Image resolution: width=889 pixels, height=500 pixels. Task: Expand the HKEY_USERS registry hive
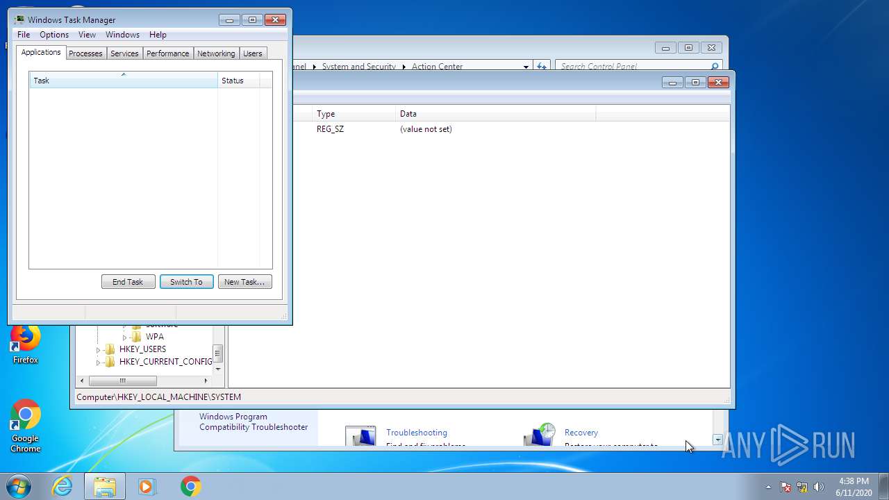tap(99, 349)
